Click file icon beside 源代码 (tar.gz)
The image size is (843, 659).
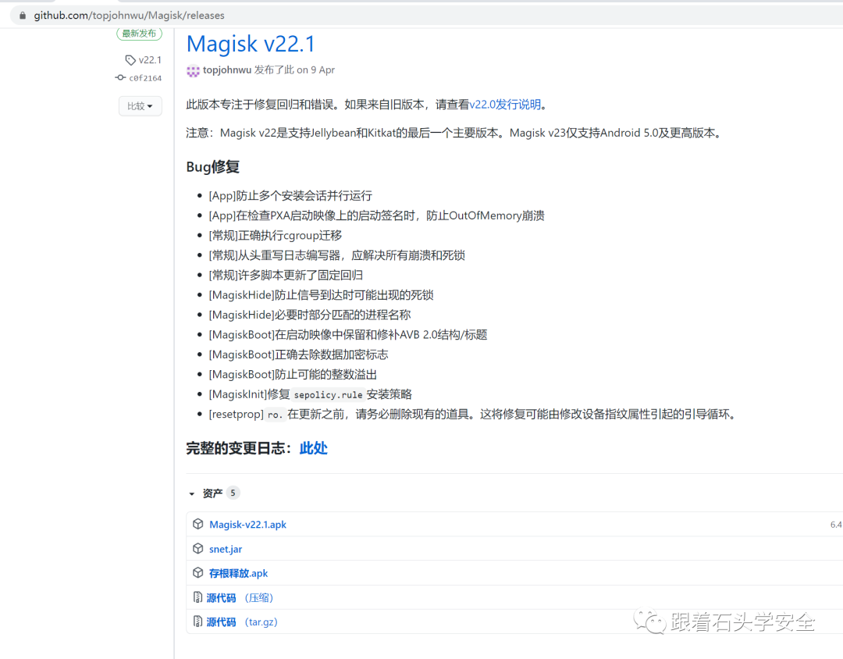tap(197, 622)
